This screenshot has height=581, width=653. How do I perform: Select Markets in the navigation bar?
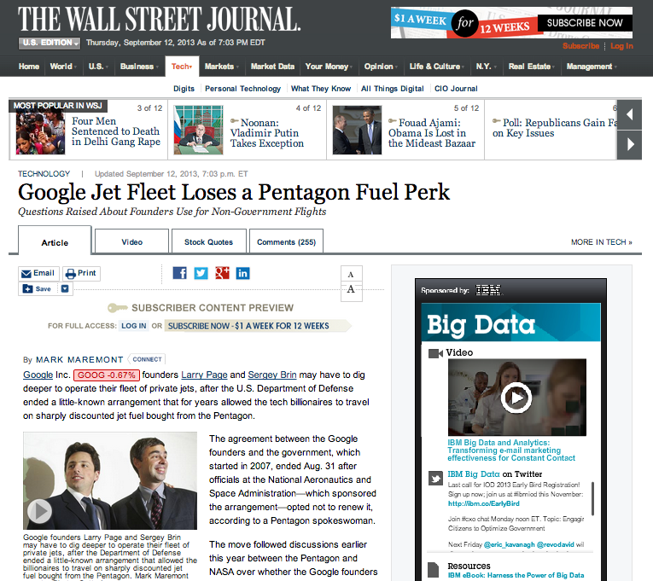click(x=219, y=67)
